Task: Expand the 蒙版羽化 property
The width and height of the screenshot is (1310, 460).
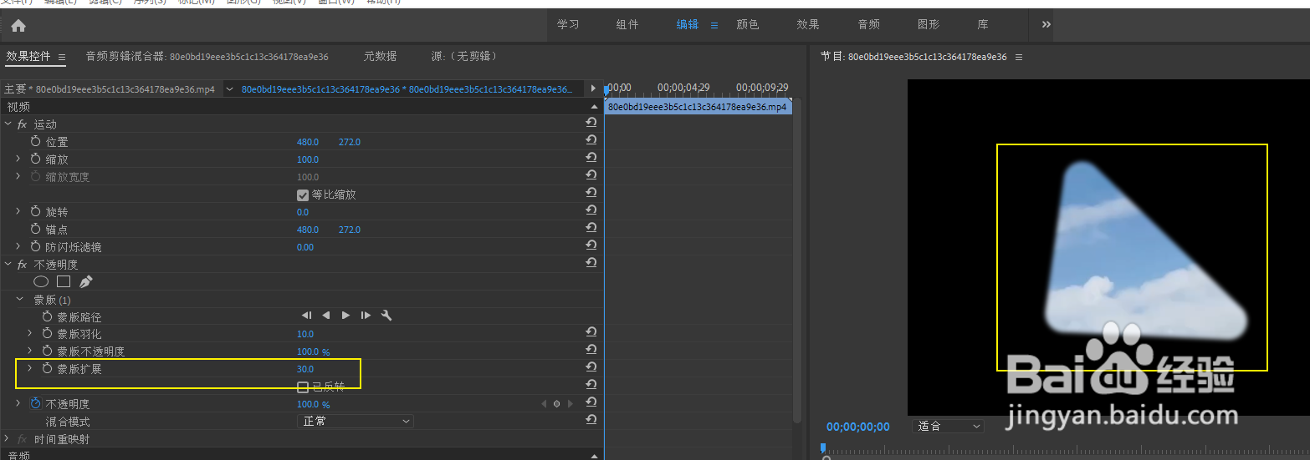Action: pyautogui.click(x=30, y=334)
